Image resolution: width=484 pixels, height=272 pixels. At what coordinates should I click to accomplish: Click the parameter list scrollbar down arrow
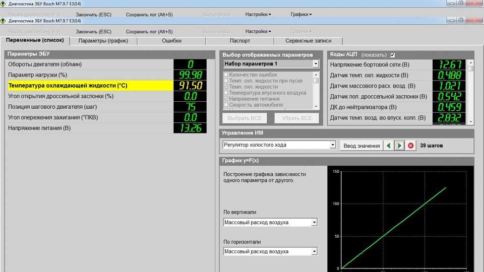(316, 106)
